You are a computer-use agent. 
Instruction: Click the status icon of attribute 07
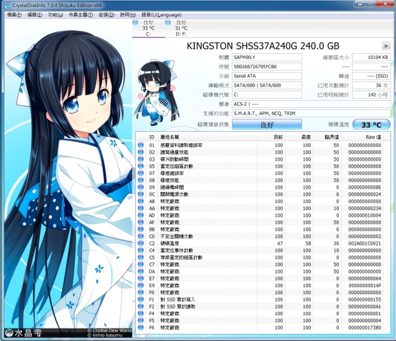click(141, 173)
